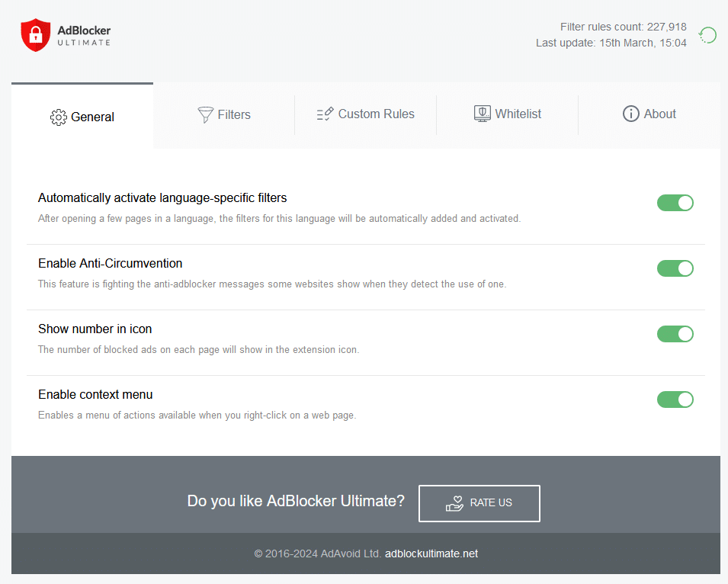Image resolution: width=728 pixels, height=584 pixels.
Task: Click description 'Enables a menu of actions available'
Action: point(197,415)
